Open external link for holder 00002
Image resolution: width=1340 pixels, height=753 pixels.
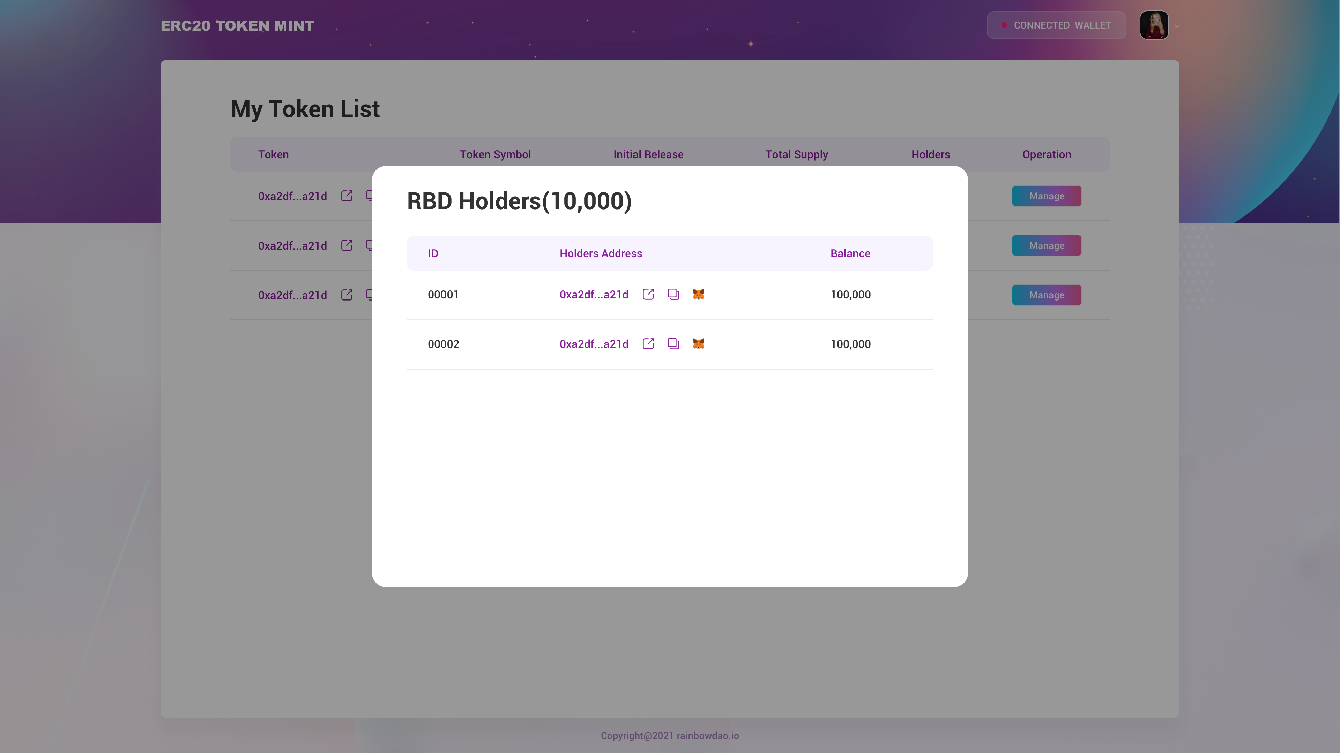coord(648,343)
